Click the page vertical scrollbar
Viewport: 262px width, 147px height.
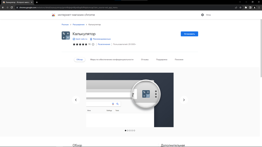tap(261, 49)
